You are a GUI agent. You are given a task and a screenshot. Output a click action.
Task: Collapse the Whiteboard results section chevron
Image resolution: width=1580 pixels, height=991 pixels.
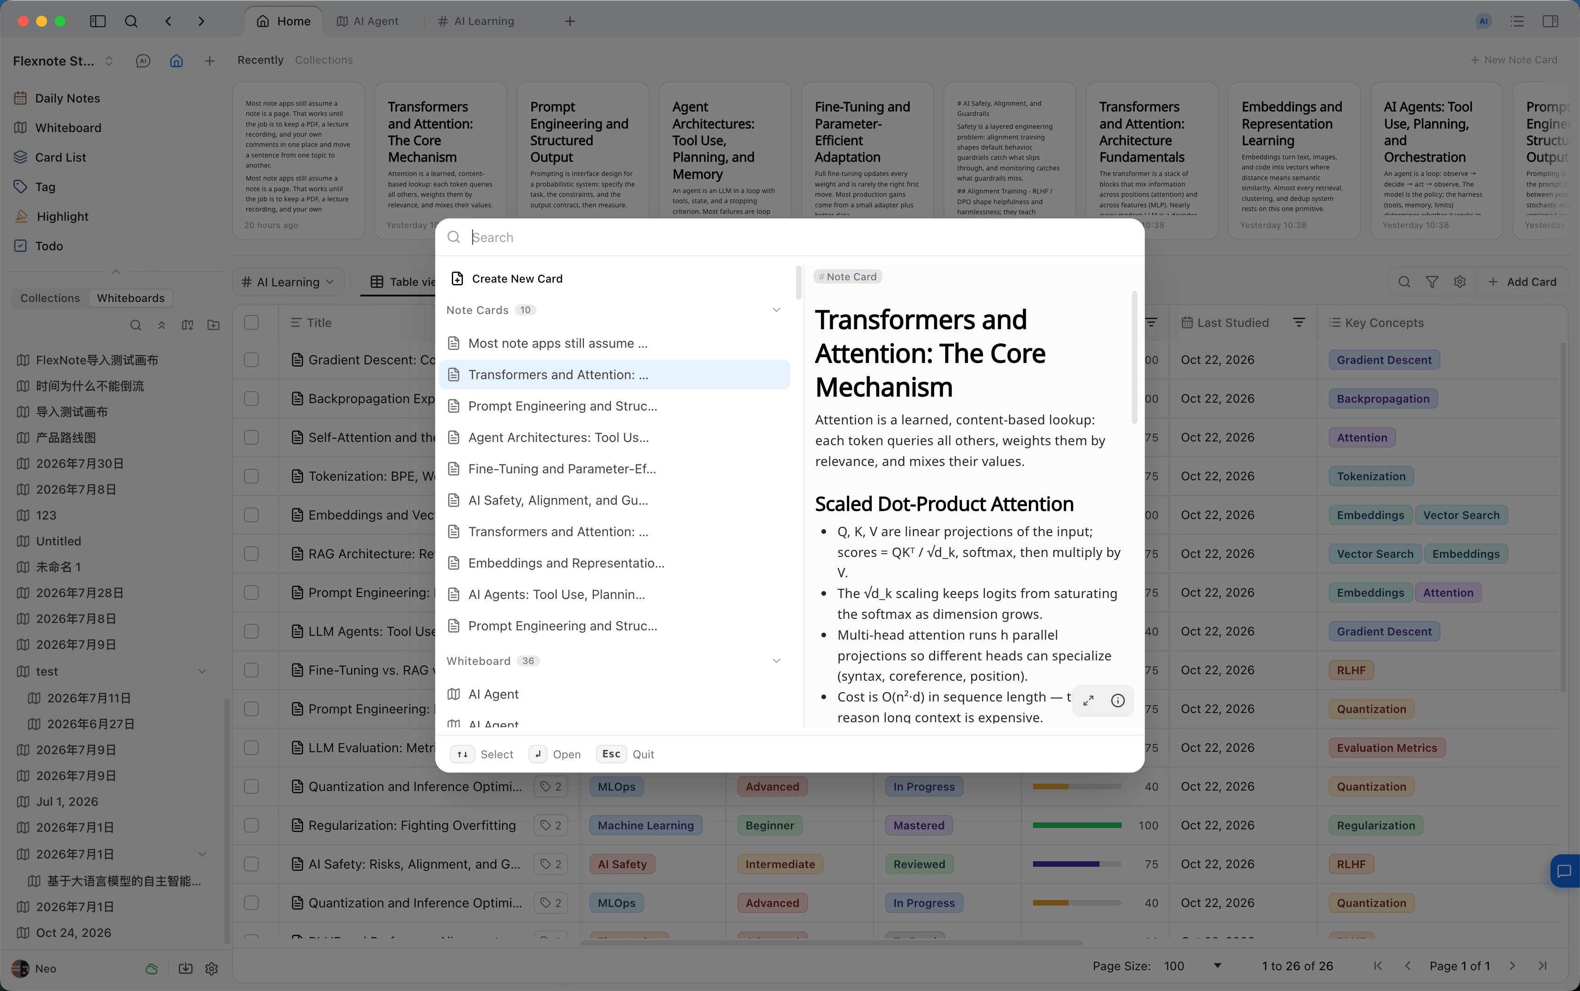coord(776,661)
